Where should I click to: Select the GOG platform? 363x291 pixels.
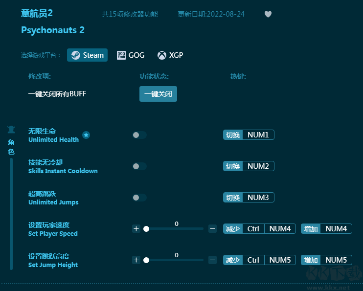(131, 55)
